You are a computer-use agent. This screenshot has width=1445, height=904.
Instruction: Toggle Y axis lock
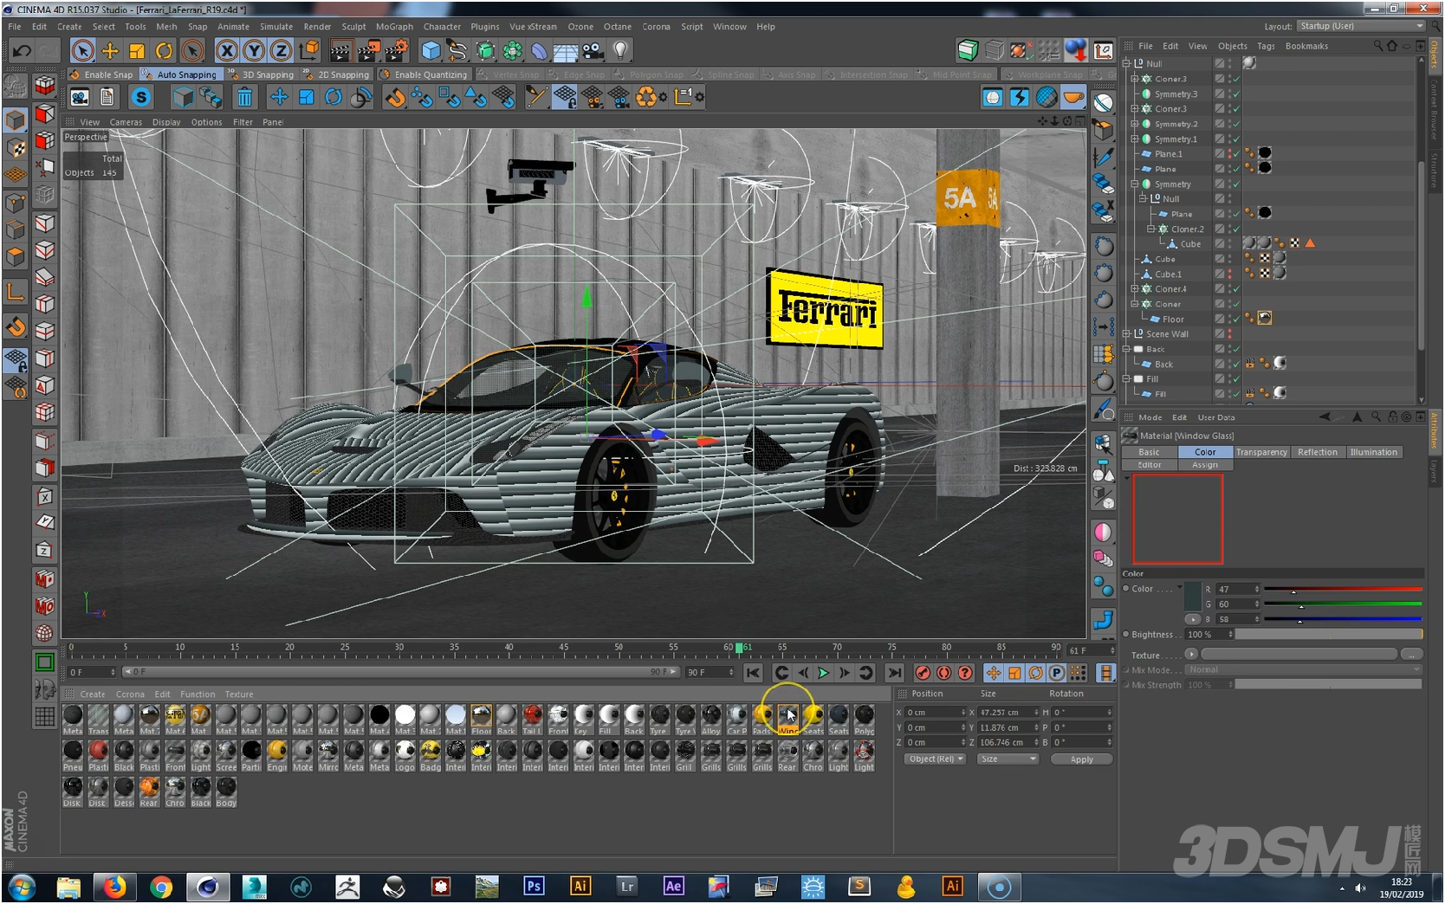(254, 51)
